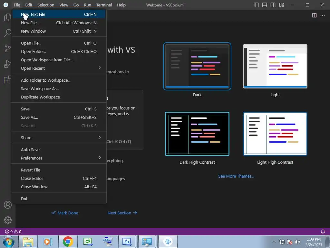Split the editor to the right
Viewport: 330px width, 248px height.
tap(314, 15)
